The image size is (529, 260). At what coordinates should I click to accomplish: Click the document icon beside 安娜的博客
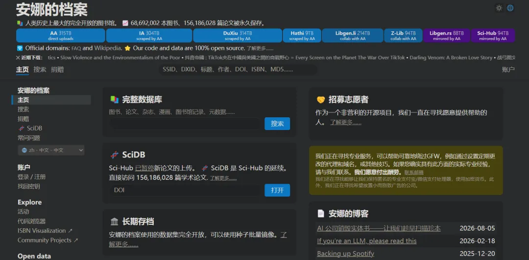click(321, 214)
